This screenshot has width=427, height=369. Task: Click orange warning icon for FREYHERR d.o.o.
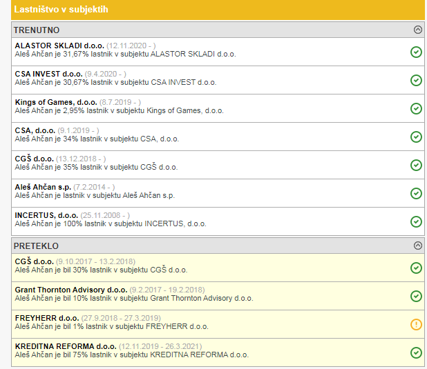point(416,324)
